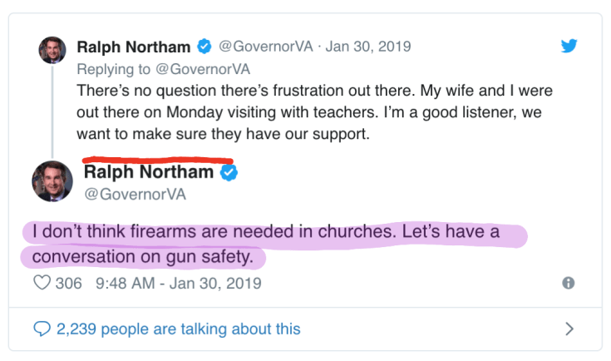Like the tweet with the heart icon

(41, 284)
